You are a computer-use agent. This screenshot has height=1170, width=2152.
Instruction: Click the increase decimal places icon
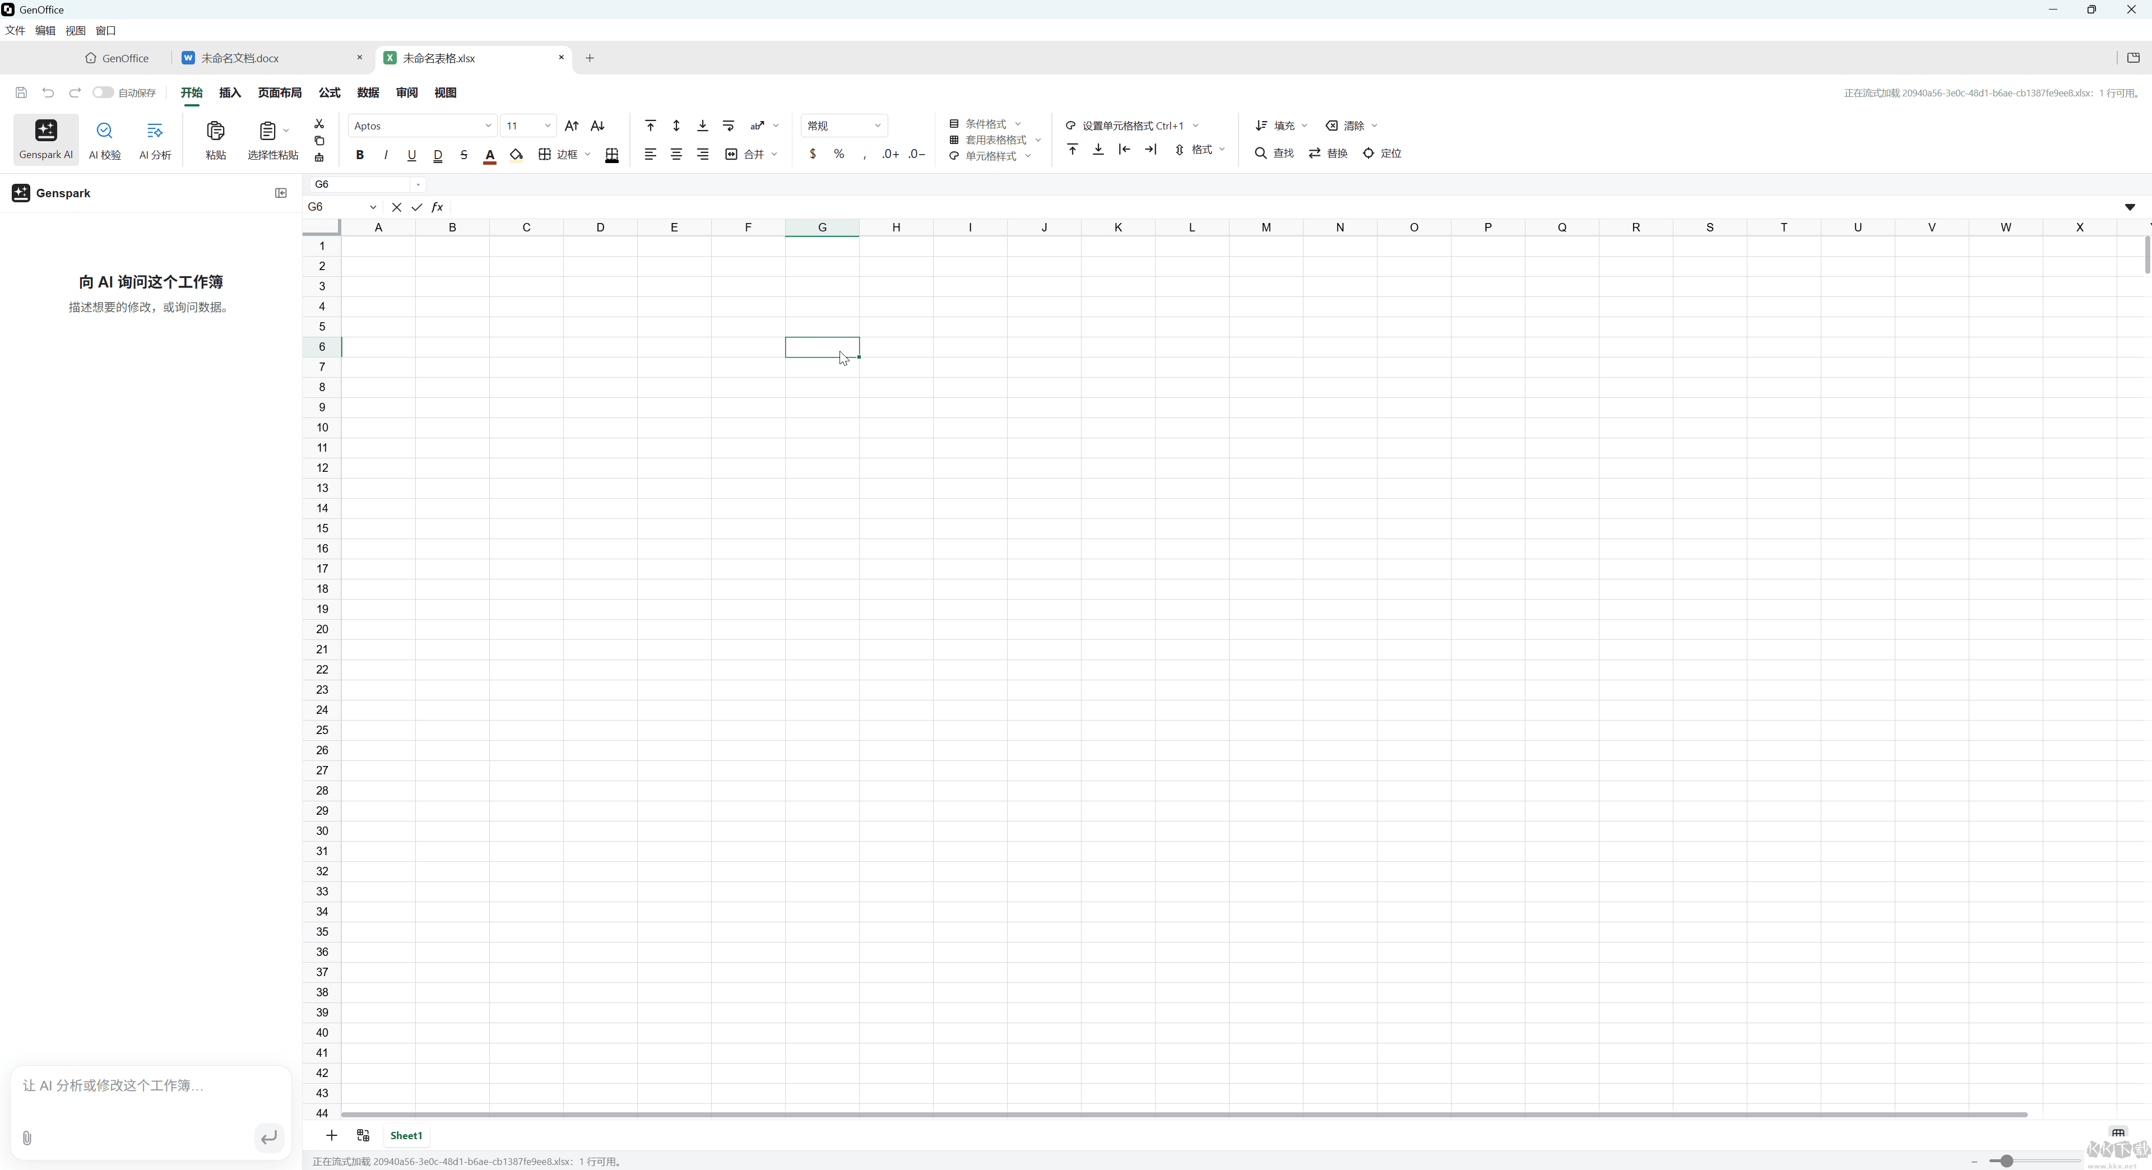pos(891,154)
